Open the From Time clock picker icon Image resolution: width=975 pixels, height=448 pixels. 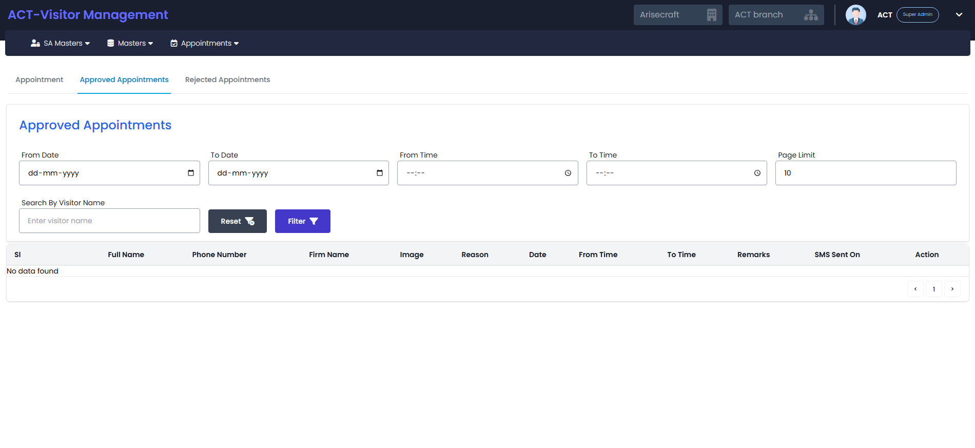(x=568, y=173)
